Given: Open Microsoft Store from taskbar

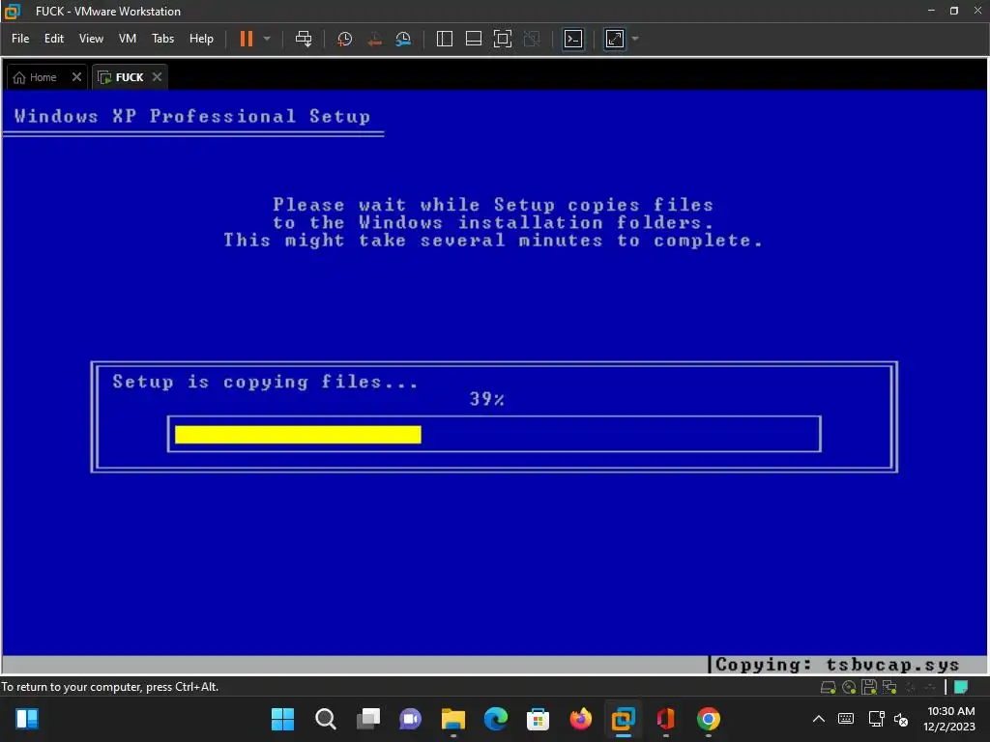Looking at the screenshot, I should pos(538,719).
